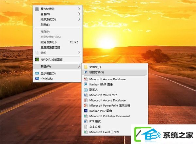Expand the 排序方式(O) submenu arrow
Screen dimensions: 196x144
pyautogui.click(x=79, y=19)
